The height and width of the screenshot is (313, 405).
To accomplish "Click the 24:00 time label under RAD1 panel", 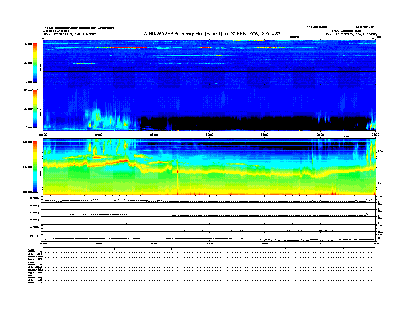I will pyautogui.click(x=375, y=135).
